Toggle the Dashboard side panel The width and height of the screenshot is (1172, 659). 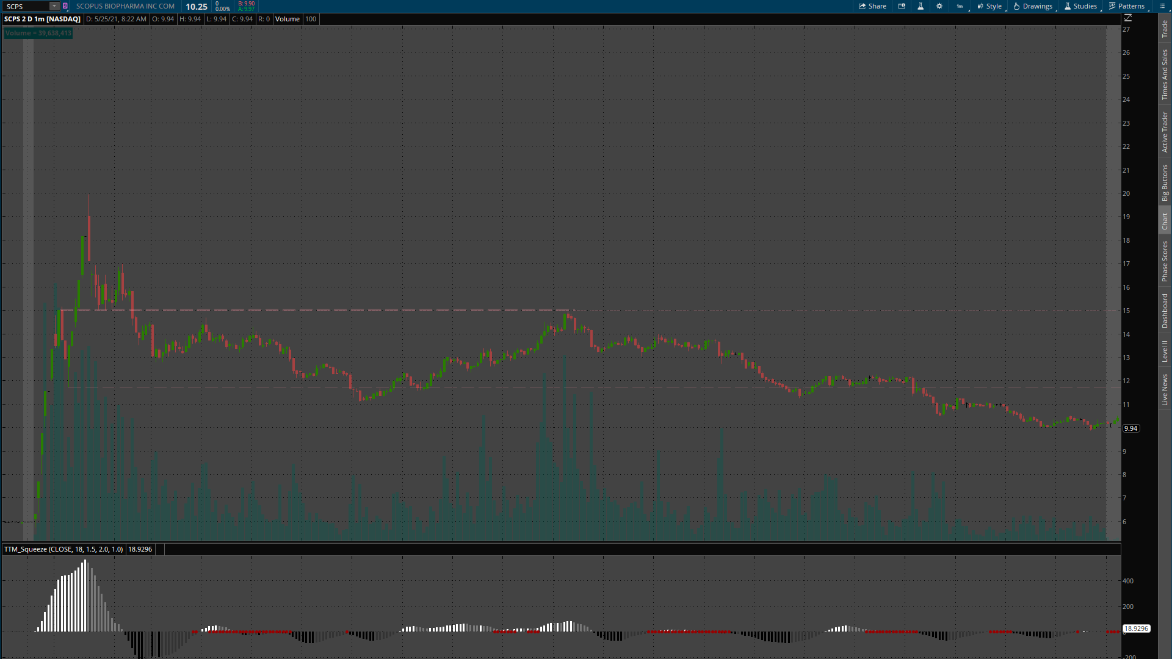(1165, 311)
